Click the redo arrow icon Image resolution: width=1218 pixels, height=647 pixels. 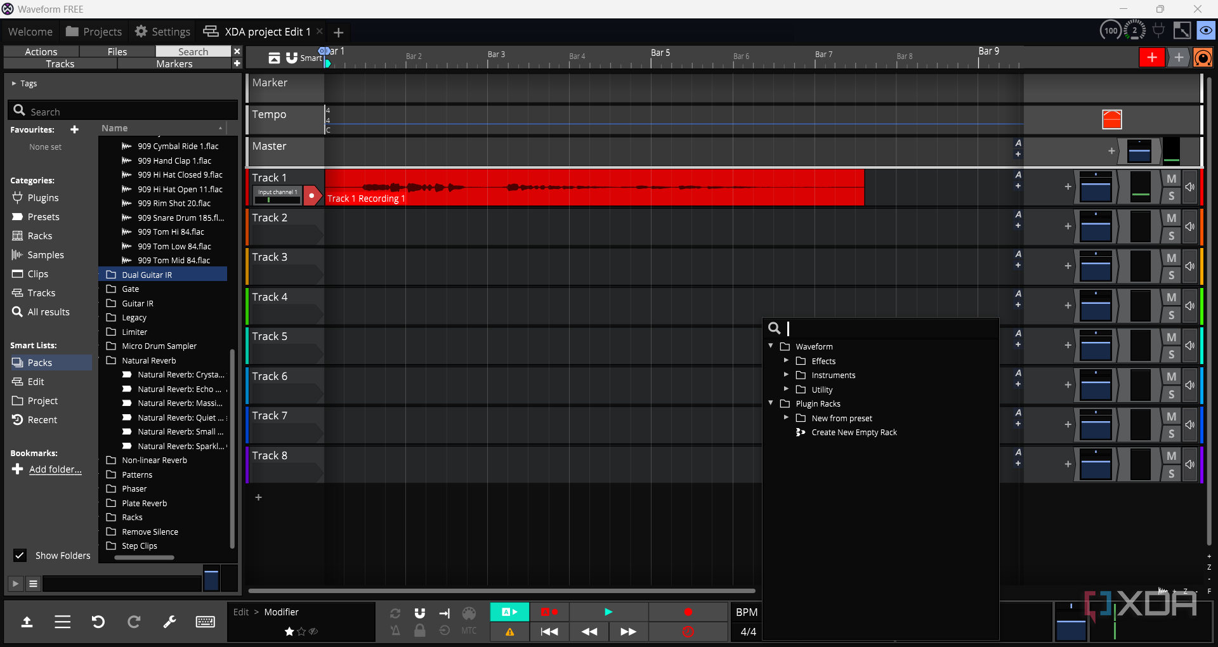click(134, 622)
